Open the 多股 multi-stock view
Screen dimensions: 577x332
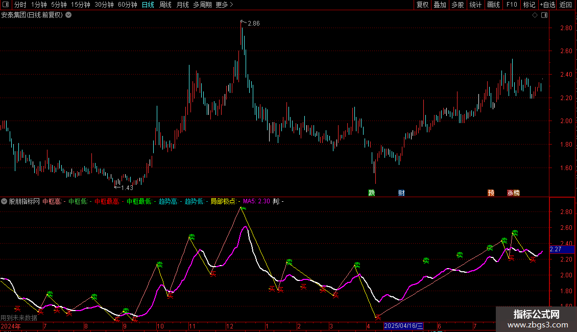[x=458, y=5]
